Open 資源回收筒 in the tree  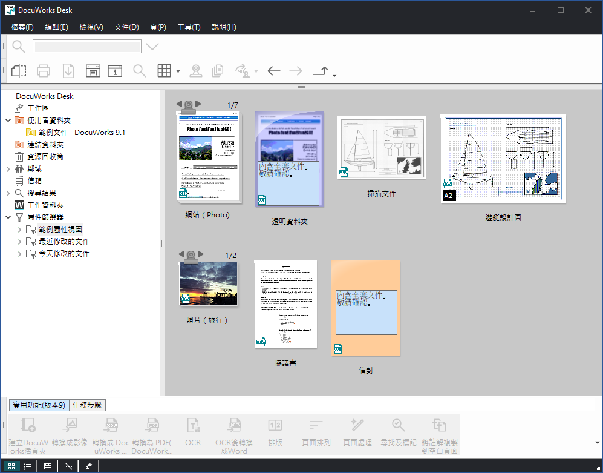[45, 157]
